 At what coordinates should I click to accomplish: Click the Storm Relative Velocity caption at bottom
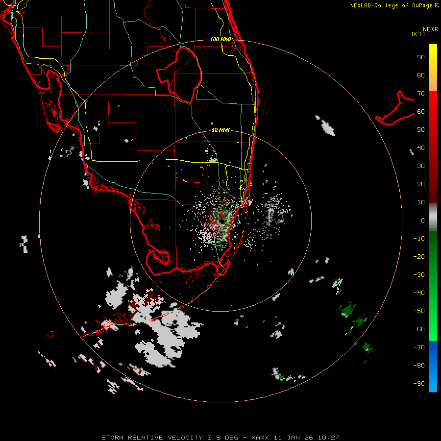click(x=220, y=438)
